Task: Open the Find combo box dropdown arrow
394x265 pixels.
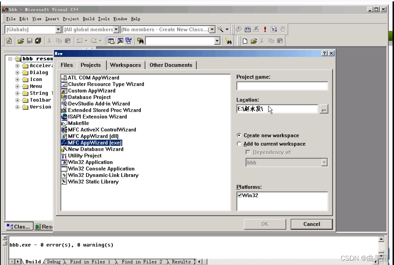Action: pos(217,41)
